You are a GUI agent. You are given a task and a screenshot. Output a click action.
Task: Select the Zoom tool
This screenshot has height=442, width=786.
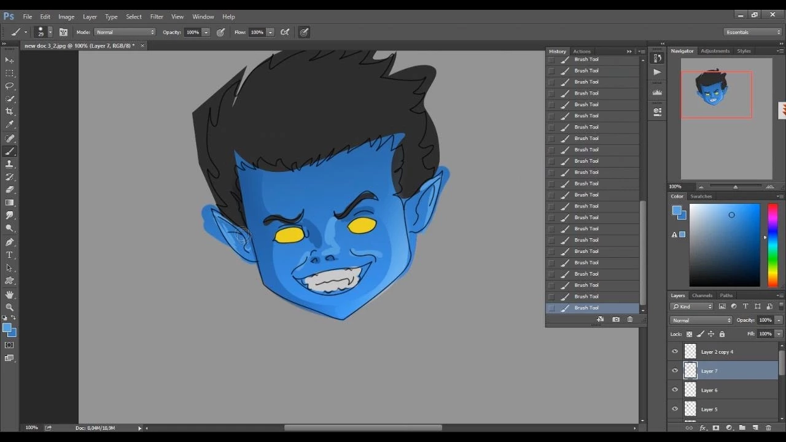click(x=9, y=308)
